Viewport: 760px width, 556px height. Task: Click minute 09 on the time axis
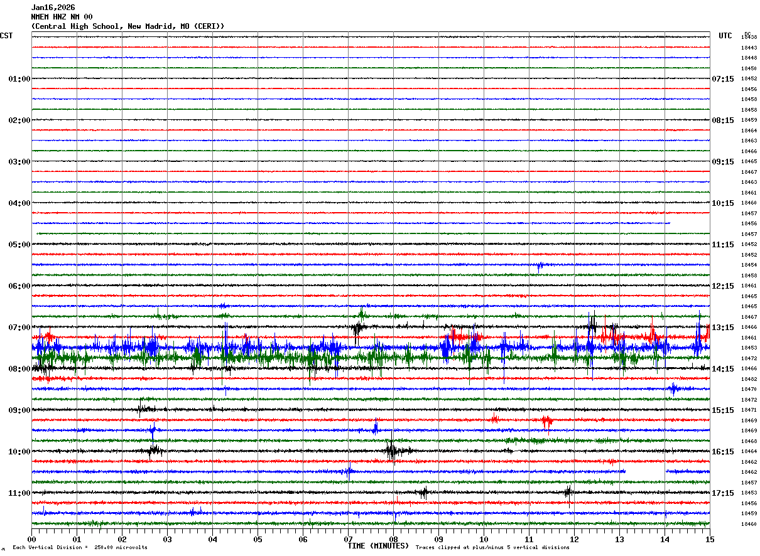coord(438,539)
